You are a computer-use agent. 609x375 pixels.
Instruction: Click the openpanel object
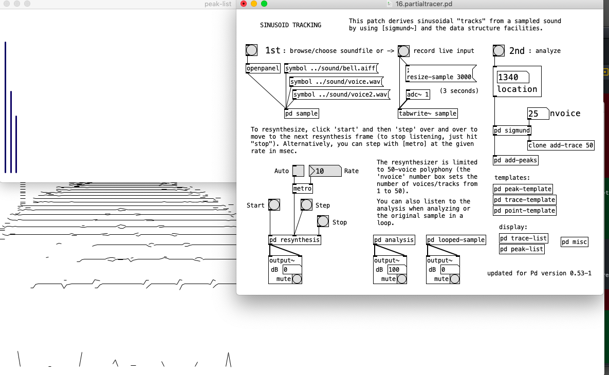tap(263, 68)
